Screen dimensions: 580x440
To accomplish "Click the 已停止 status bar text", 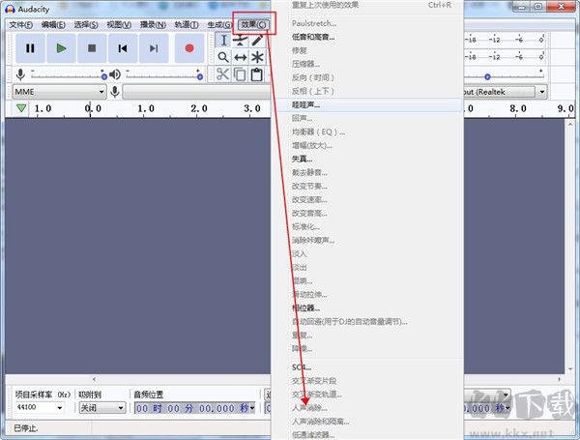I will [x=25, y=428].
